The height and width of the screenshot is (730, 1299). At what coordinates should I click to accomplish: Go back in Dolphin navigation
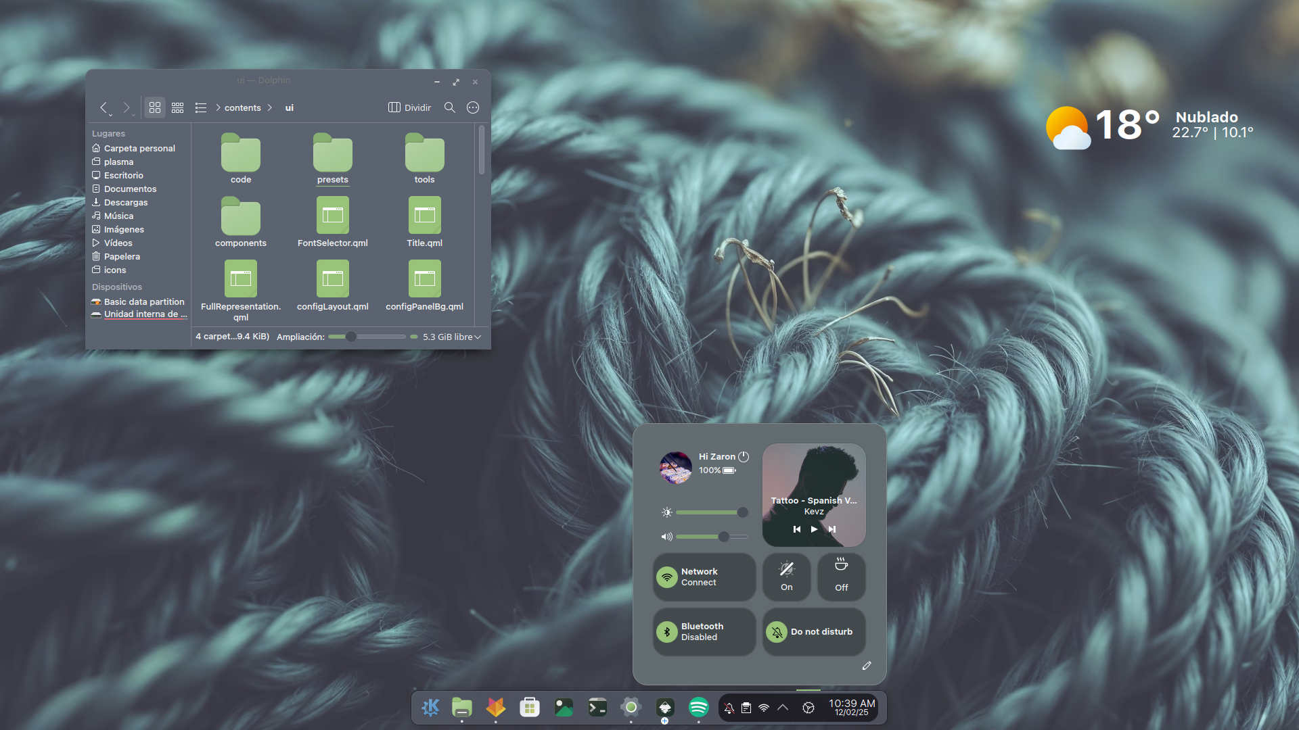tap(104, 107)
